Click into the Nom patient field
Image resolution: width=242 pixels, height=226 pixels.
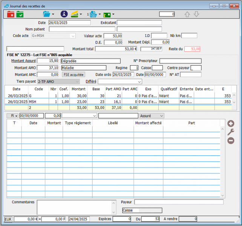(82, 29)
